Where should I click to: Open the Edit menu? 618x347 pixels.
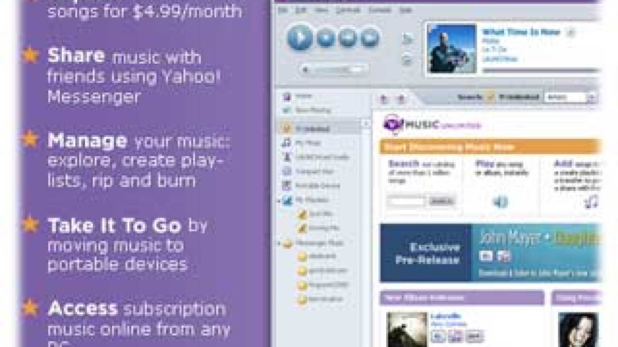pos(300,10)
